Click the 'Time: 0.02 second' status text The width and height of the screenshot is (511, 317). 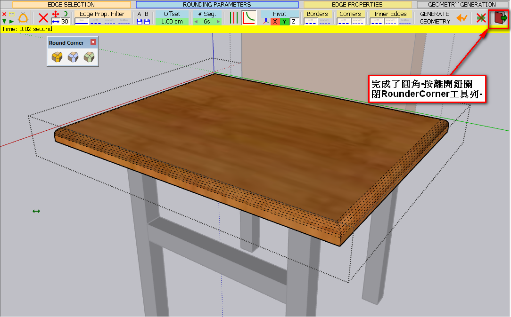point(27,29)
